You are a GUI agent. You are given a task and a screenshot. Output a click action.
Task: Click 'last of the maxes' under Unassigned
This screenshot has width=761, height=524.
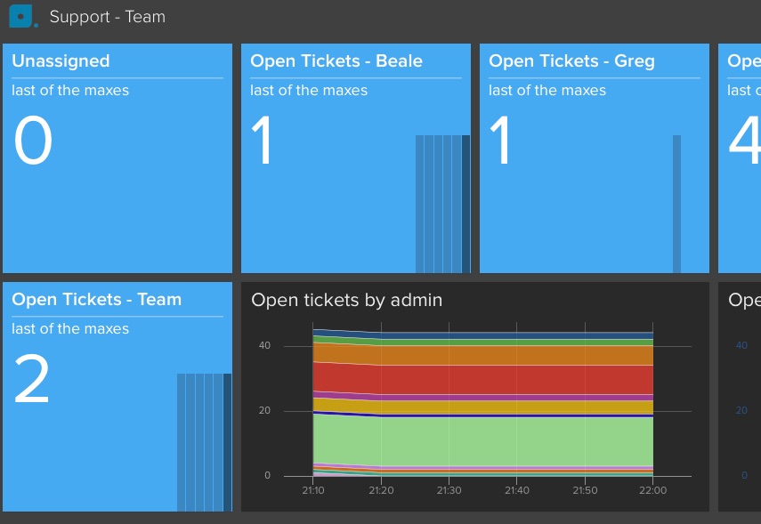[x=70, y=90]
